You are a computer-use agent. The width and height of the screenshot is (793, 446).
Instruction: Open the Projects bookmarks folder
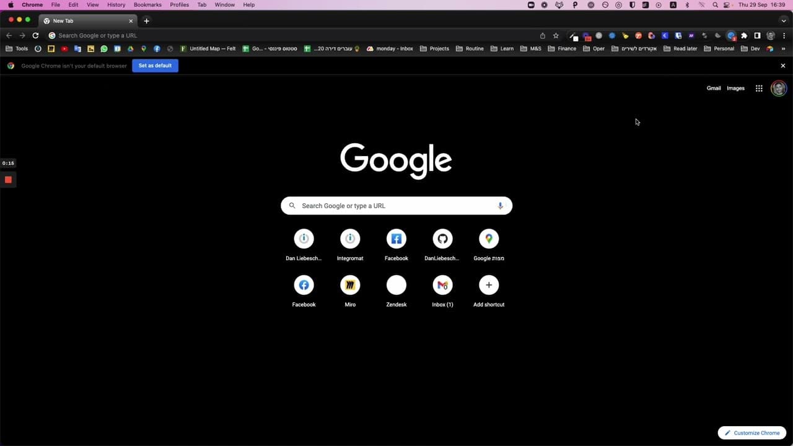(434, 49)
